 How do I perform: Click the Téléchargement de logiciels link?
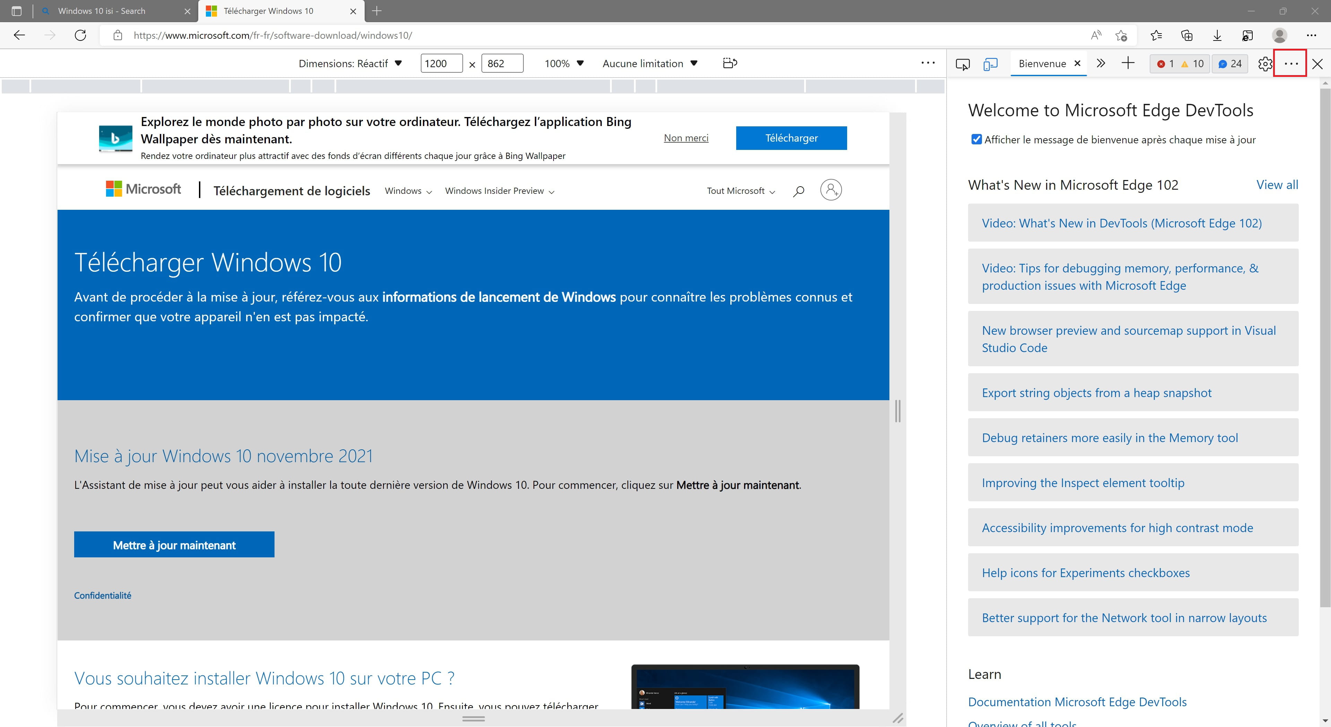click(292, 191)
